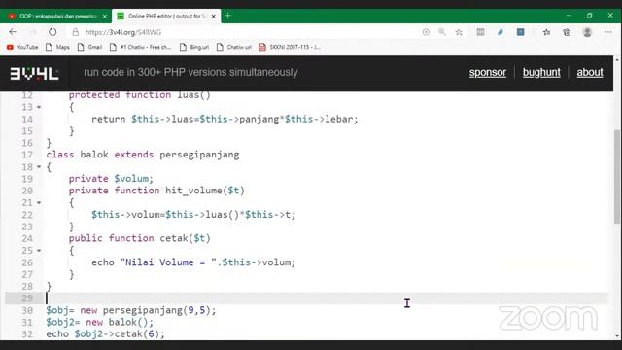Click the return statement on line 14

(x=225, y=119)
